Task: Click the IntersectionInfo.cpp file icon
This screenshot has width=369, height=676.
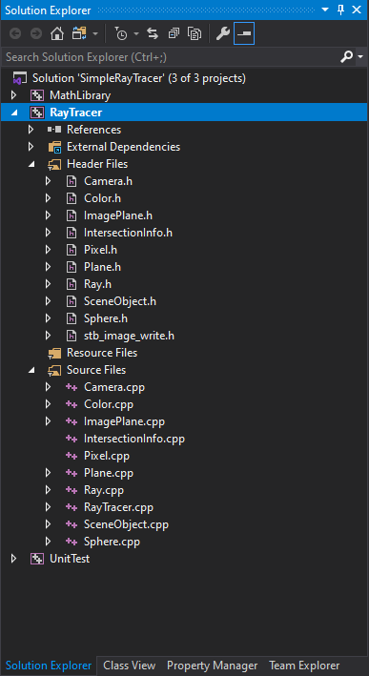Action: [x=72, y=439]
